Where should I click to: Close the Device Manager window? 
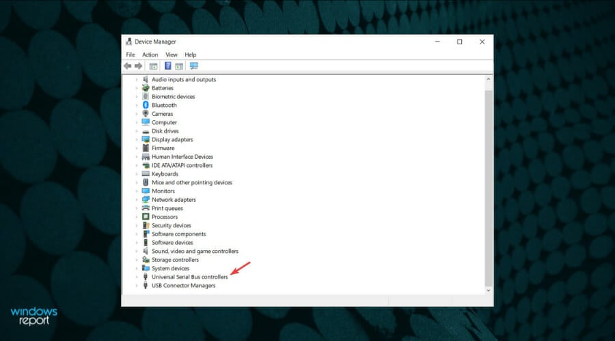[x=482, y=42]
